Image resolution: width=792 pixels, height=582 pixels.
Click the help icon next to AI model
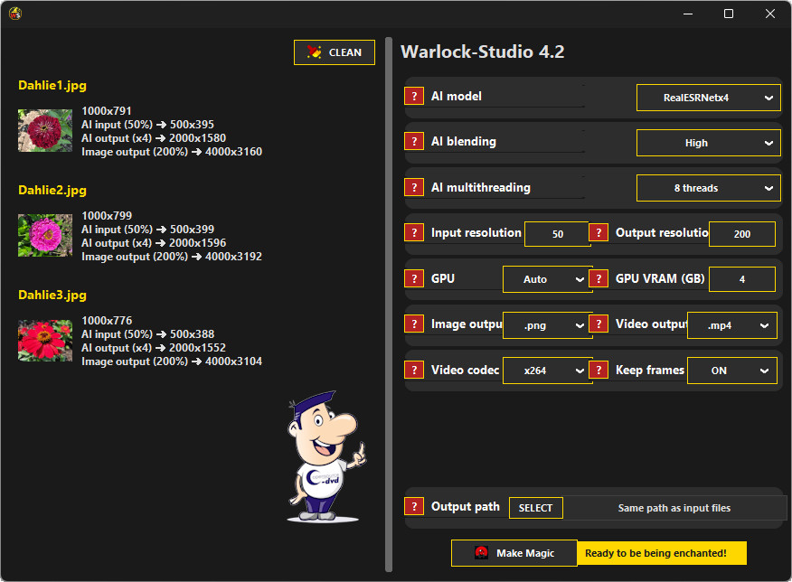414,97
